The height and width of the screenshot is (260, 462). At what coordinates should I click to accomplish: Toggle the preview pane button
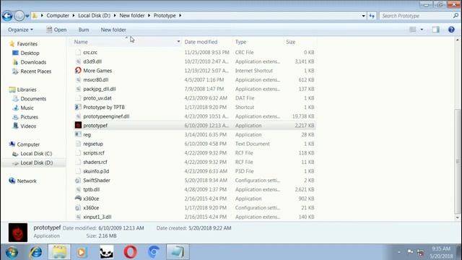(x=436, y=30)
